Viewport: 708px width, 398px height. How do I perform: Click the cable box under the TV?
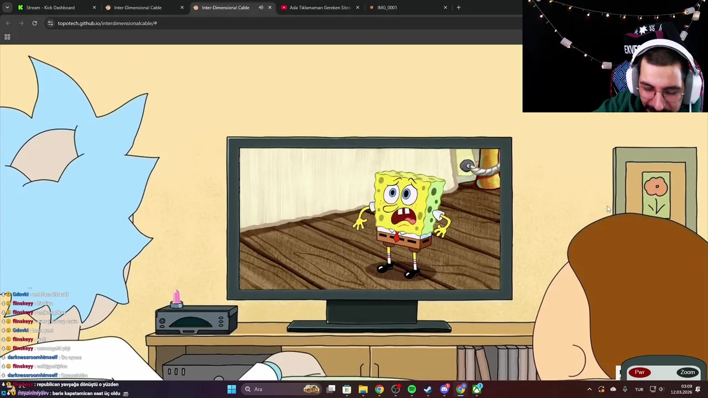[196, 320]
